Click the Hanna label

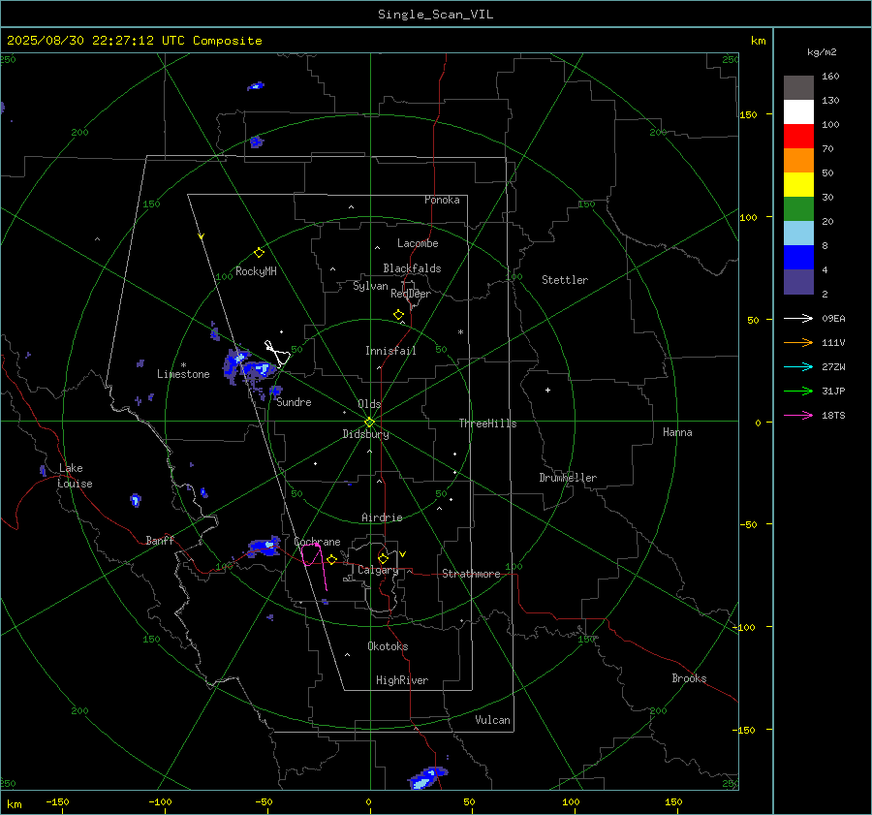tap(677, 432)
